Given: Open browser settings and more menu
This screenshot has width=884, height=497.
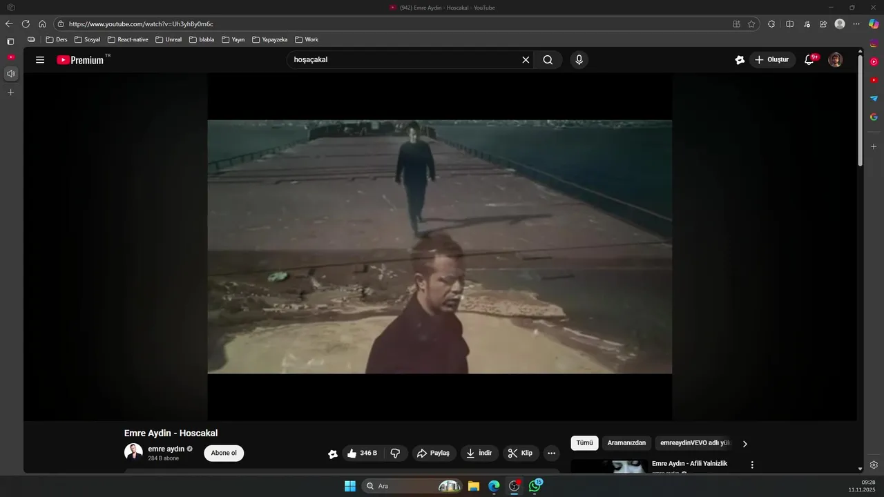Looking at the screenshot, I should click(x=856, y=23).
